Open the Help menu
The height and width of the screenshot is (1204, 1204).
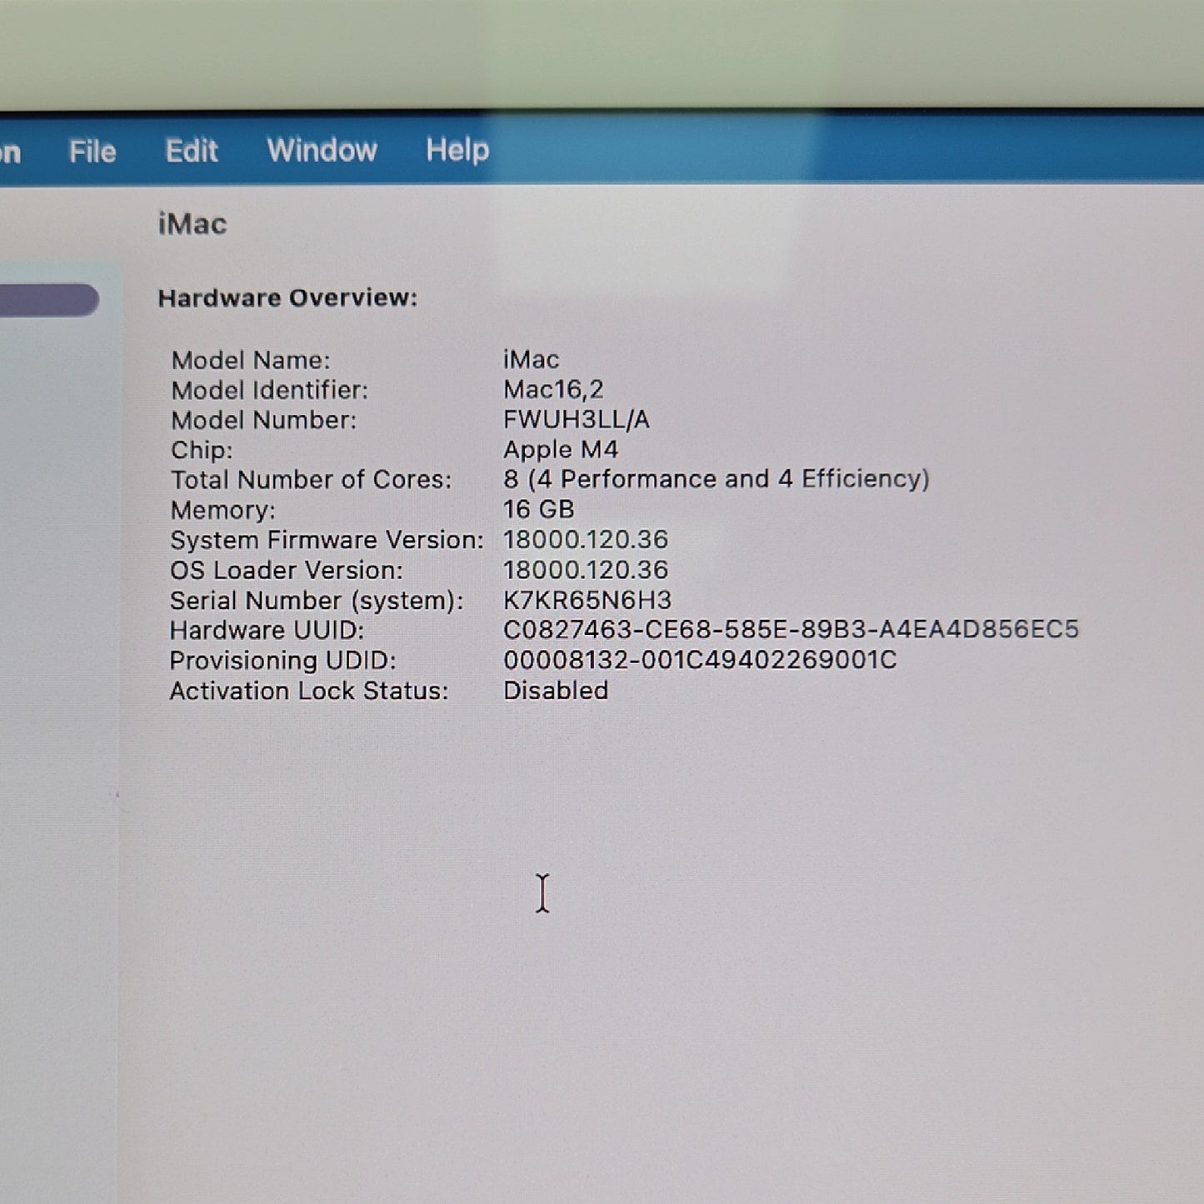[x=457, y=150]
